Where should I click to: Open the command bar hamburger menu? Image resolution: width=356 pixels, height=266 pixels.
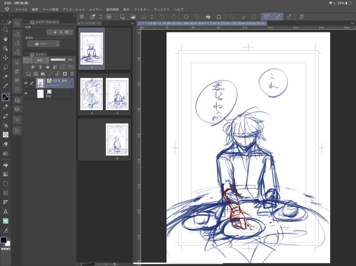(x=82, y=16)
